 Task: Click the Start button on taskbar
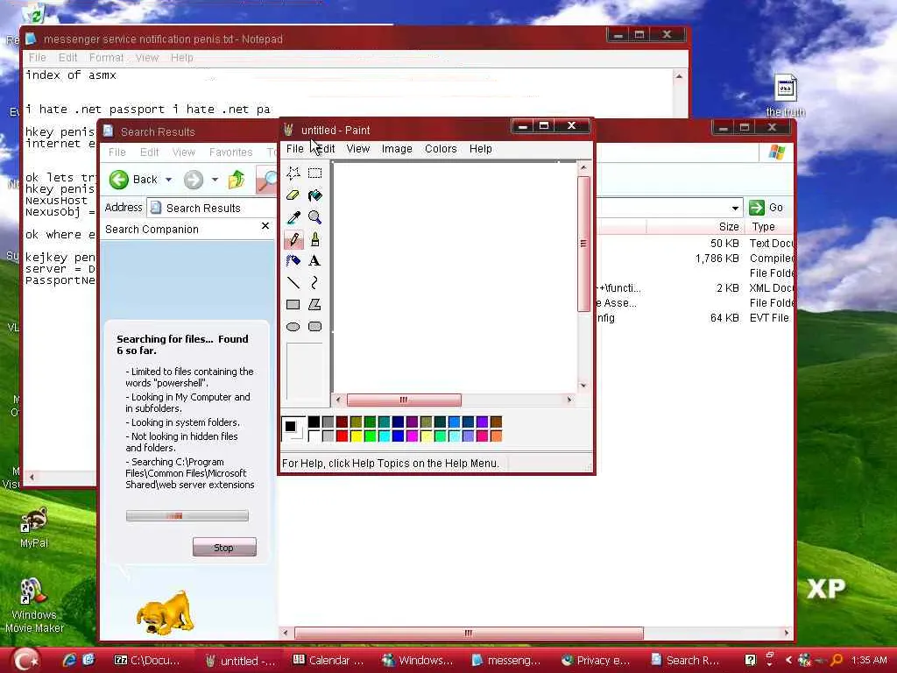(x=26, y=660)
